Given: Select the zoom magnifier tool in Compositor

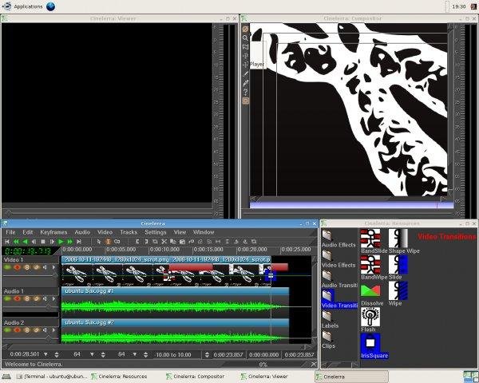Looking at the screenshot, I should pos(246,38).
